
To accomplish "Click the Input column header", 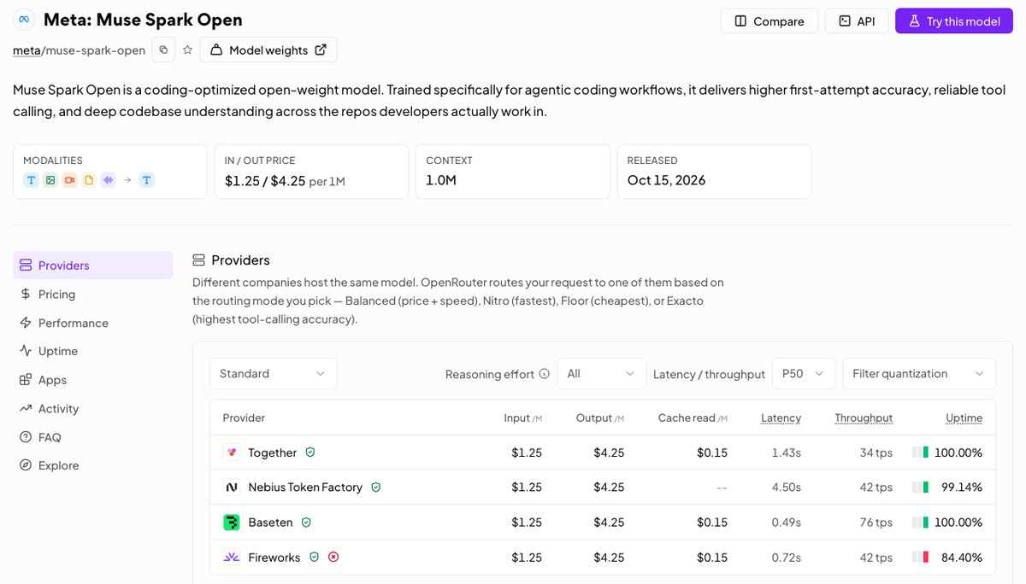I will coord(522,418).
